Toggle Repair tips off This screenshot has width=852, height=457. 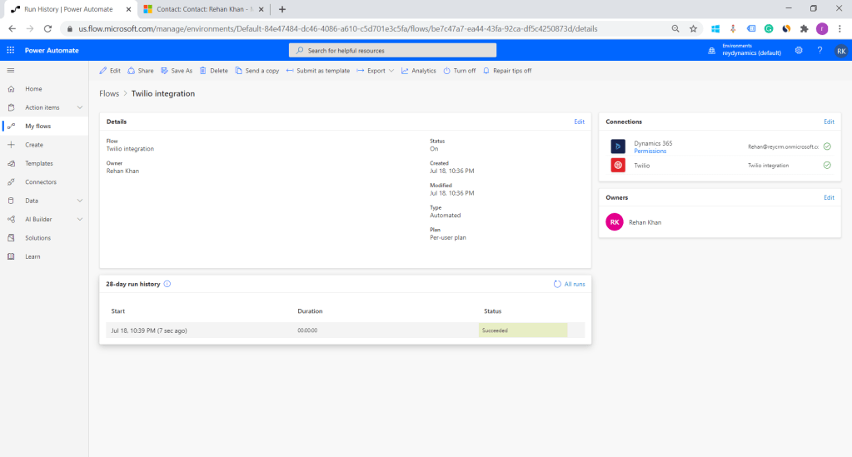coord(506,71)
